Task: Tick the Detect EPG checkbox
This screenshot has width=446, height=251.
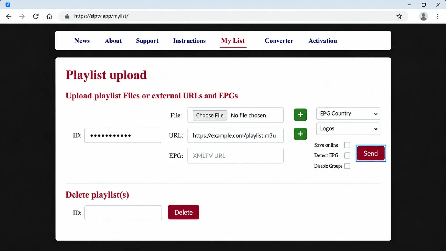Action: pyautogui.click(x=347, y=155)
